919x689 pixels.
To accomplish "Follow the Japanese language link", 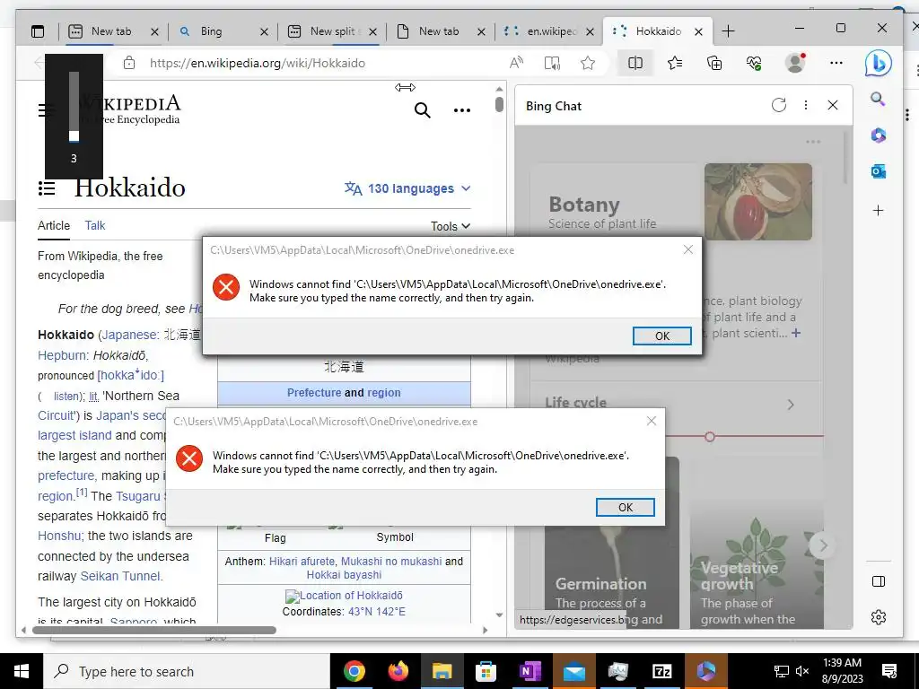I will (128, 336).
